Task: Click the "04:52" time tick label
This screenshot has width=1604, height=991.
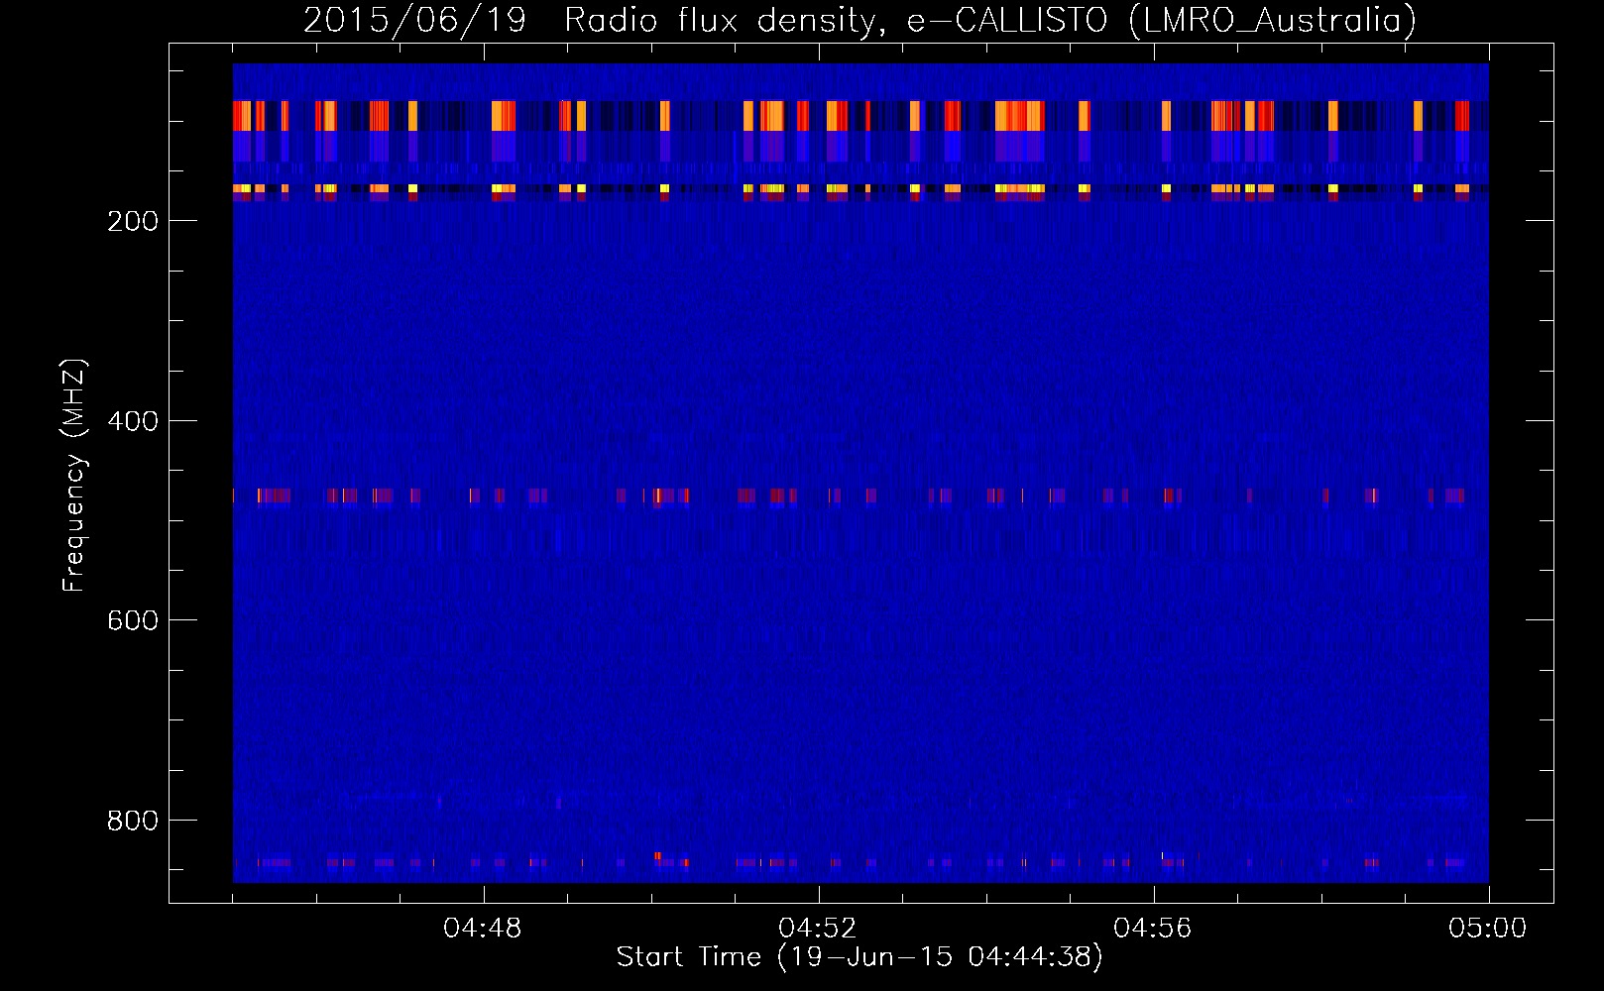Action: click(818, 929)
